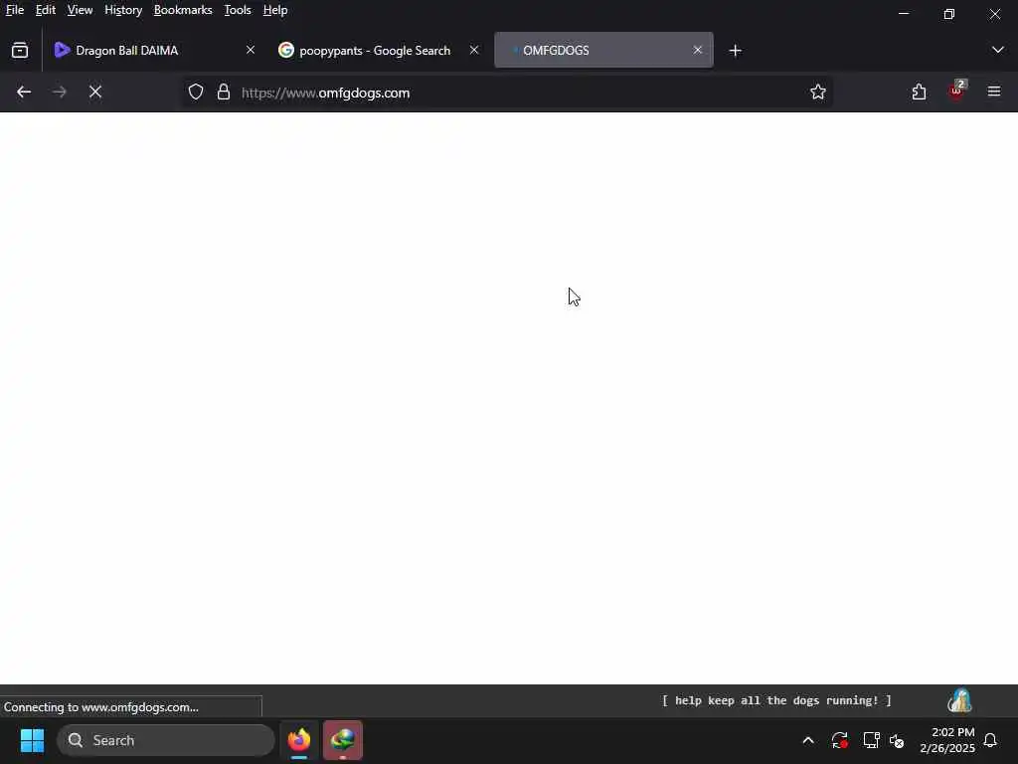1018x764 pixels.
Task: Show site security padlock info
Action: (224, 93)
